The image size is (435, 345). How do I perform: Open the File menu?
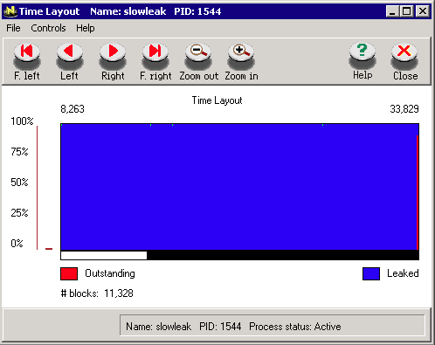pyautogui.click(x=13, y=28)
